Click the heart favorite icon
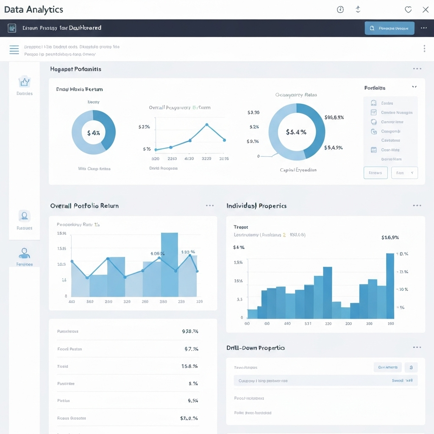This screenshot has height=434, width=434. pyautogui.click(x=408, y=10)
